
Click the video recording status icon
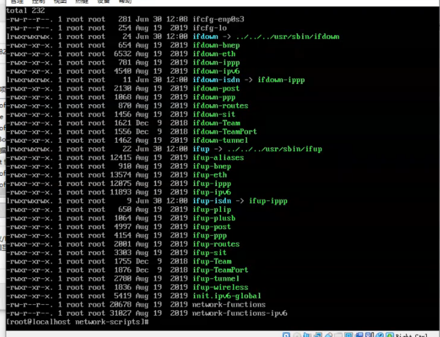(x=359, y=334)
